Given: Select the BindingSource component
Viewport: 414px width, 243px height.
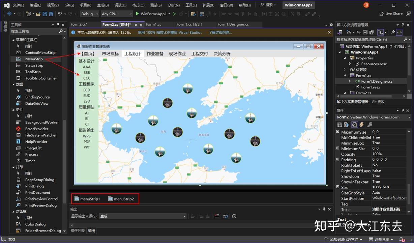Looking at the screenshot, I should pyautogui.click(x=37, y=97).
